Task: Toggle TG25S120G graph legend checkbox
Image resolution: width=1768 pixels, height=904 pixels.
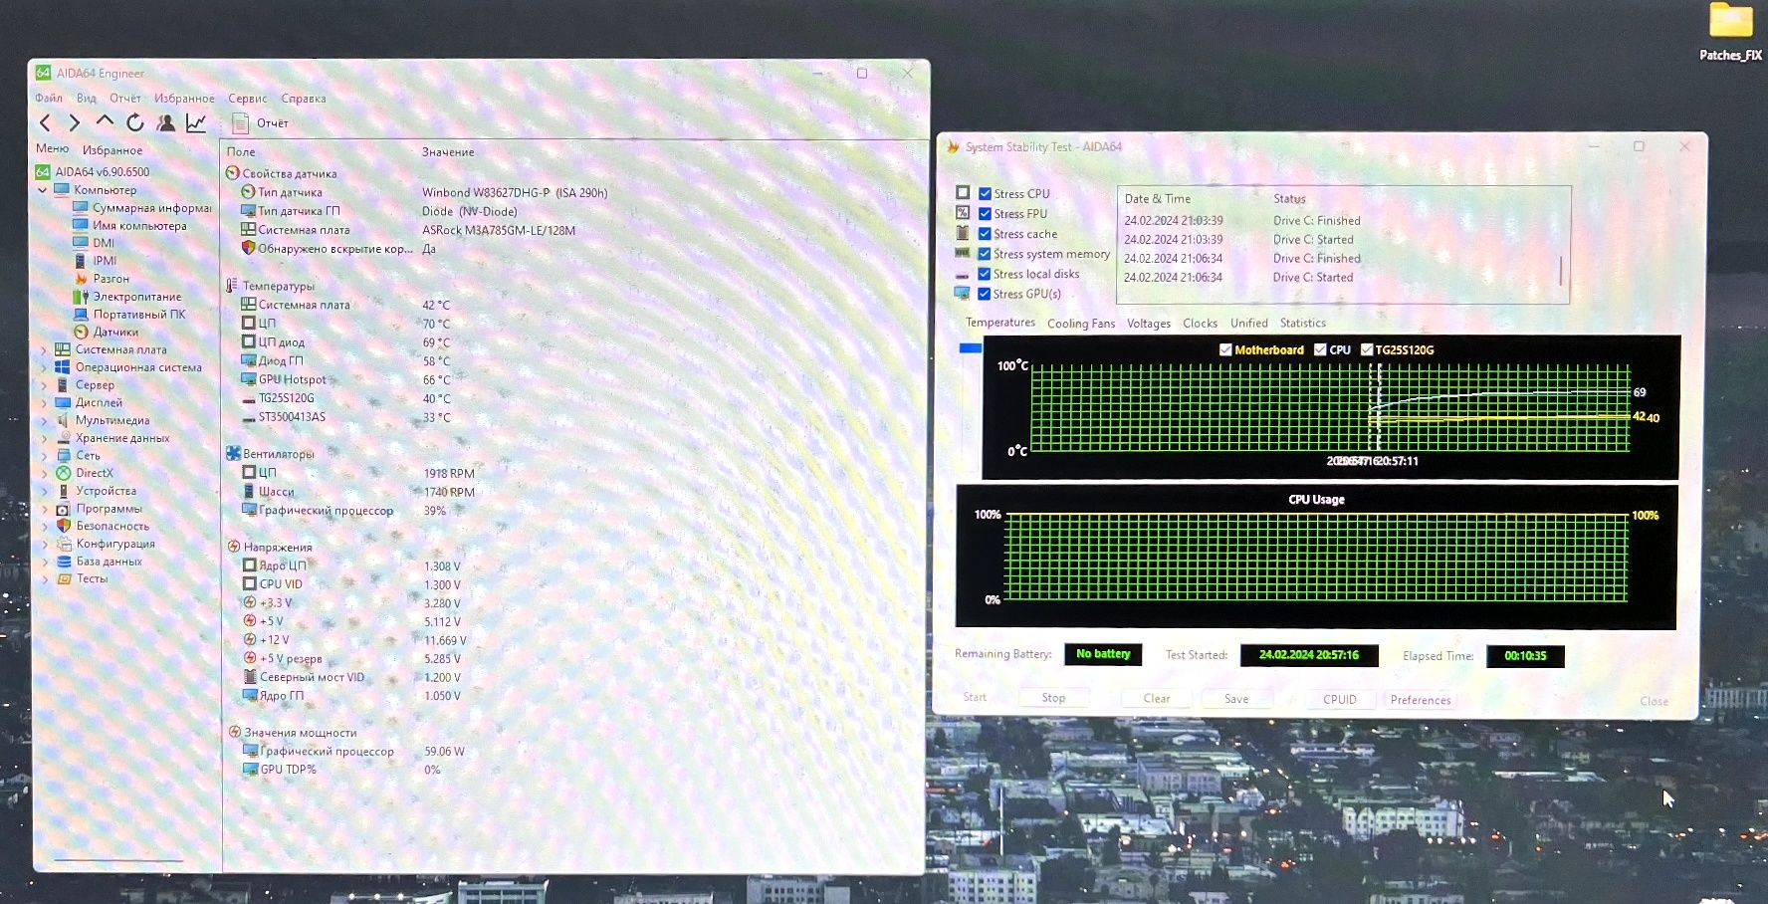Action: point(1367,349)
